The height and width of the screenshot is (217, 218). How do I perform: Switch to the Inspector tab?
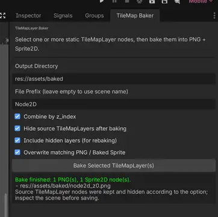(x=28, y=16)
